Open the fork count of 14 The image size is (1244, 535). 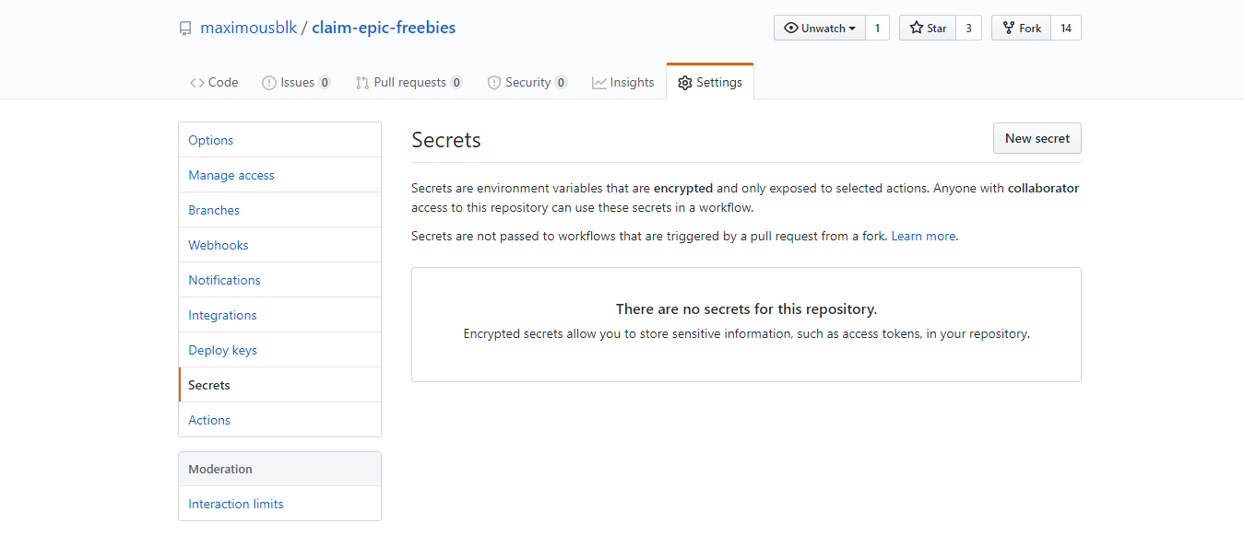coord(1066,28)
